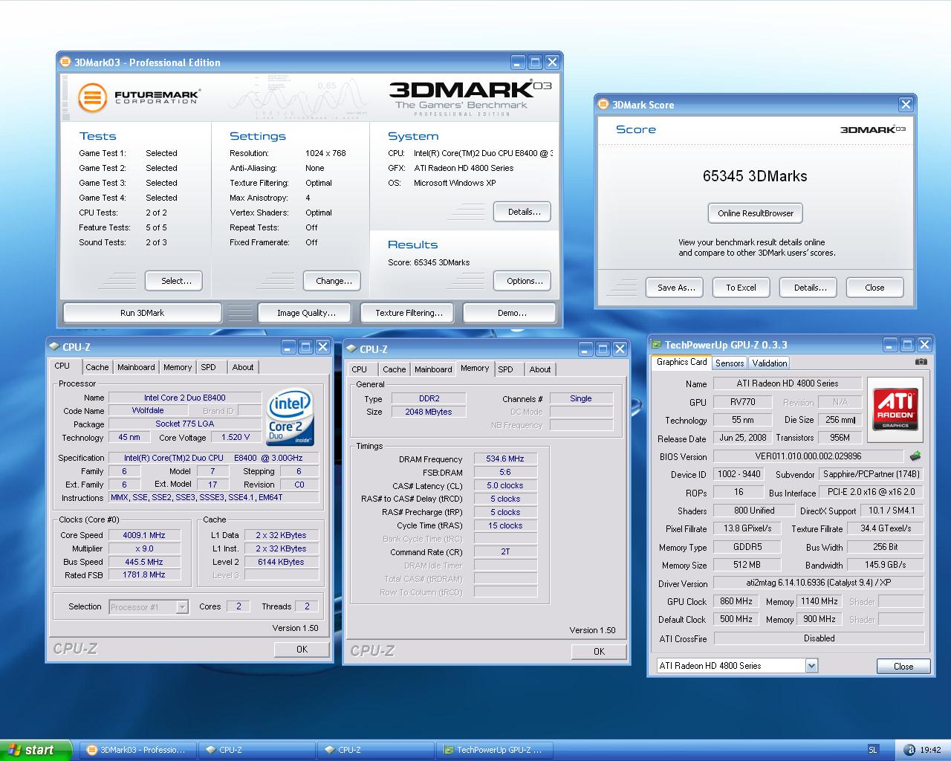This screenshot has height=761, width=951.
Task: Click the Driver Version field in GPU-Z
Action: 818,583
